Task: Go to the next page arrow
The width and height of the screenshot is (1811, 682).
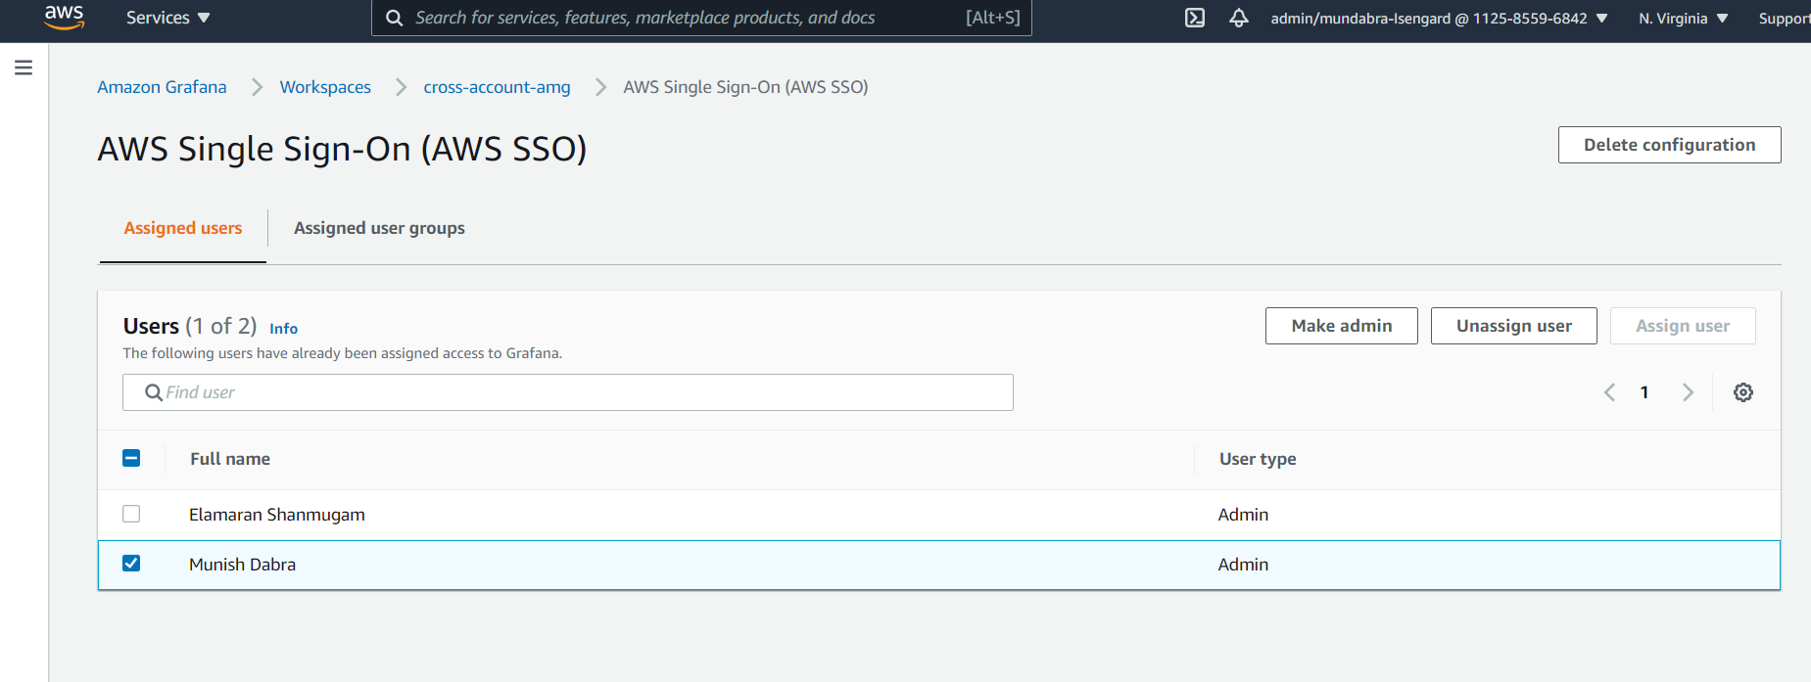Action: [x=1688, y=392]
